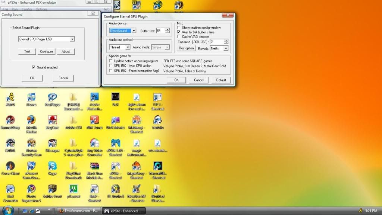This screenshot has height=215, width=382.
Task: Select the S4 League desktop icon
Action: tap(52, 145)
